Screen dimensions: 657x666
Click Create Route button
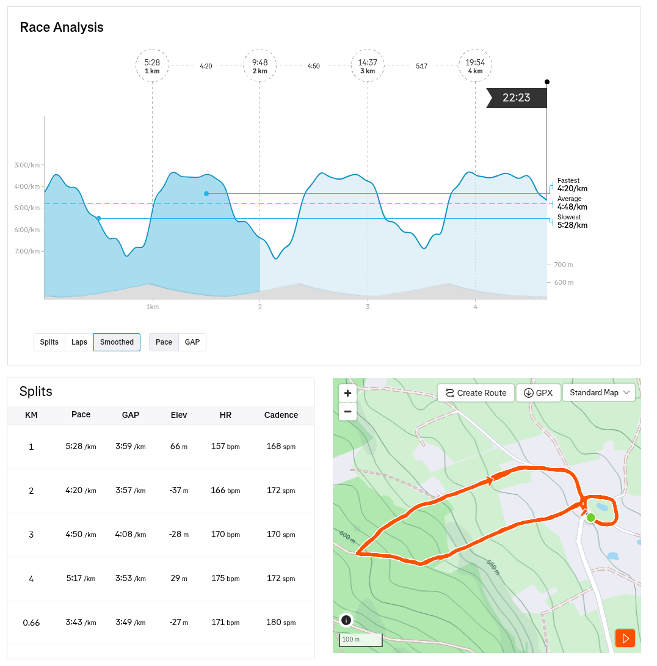[476, 393]
